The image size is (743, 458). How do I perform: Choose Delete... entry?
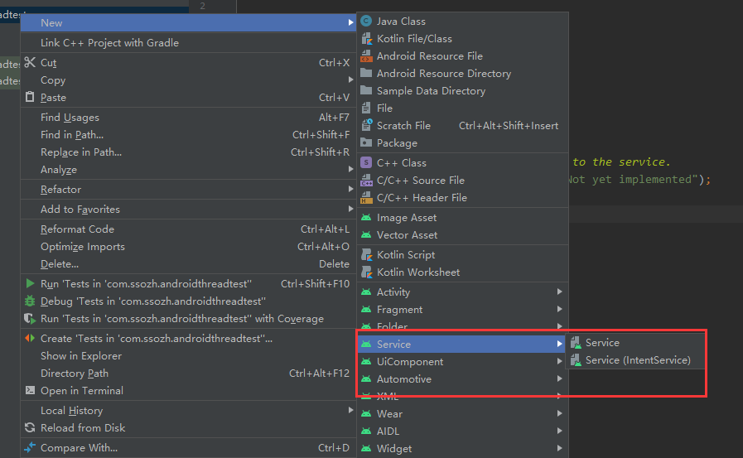(188, 264)
